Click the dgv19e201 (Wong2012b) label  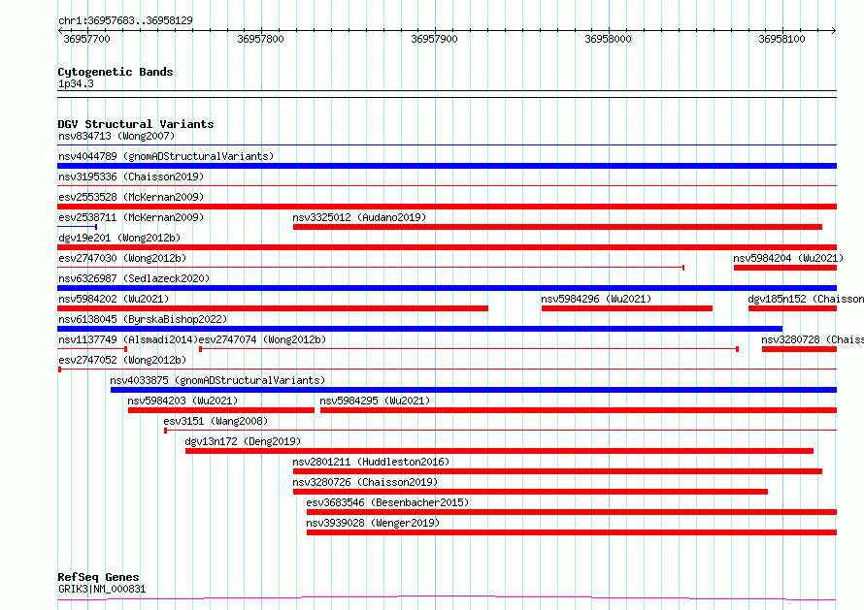tap(119, 238)
